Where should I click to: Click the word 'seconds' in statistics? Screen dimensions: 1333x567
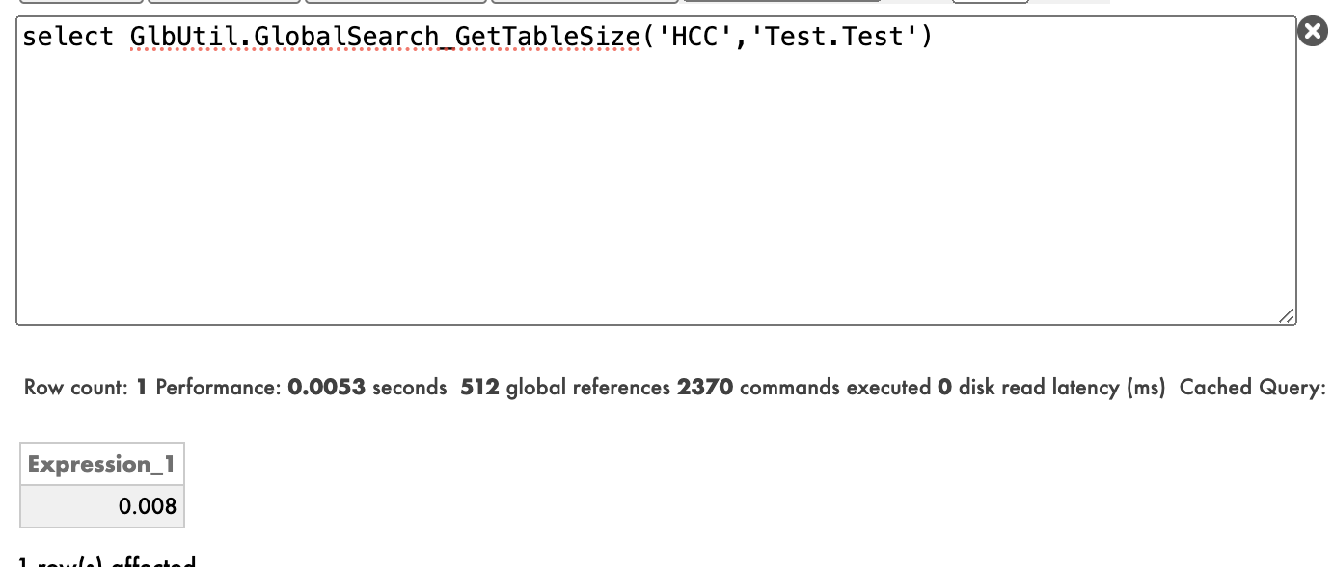click(x=409, y=388)
